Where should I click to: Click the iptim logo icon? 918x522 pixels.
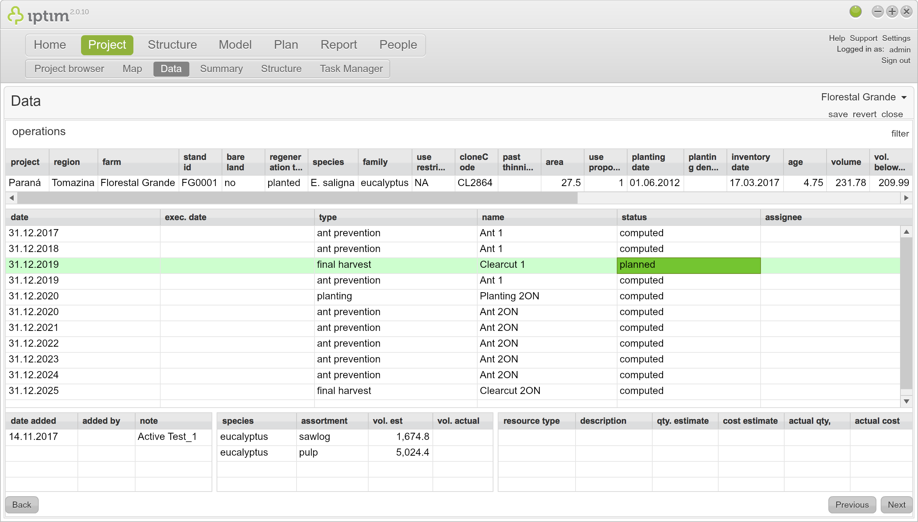[15, 15]
